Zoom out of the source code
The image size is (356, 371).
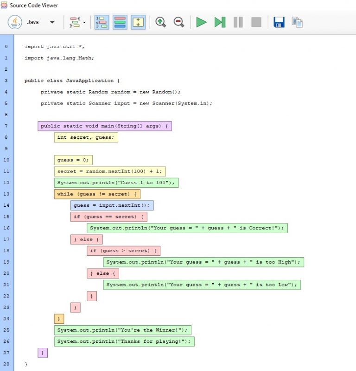click(179, 22)
